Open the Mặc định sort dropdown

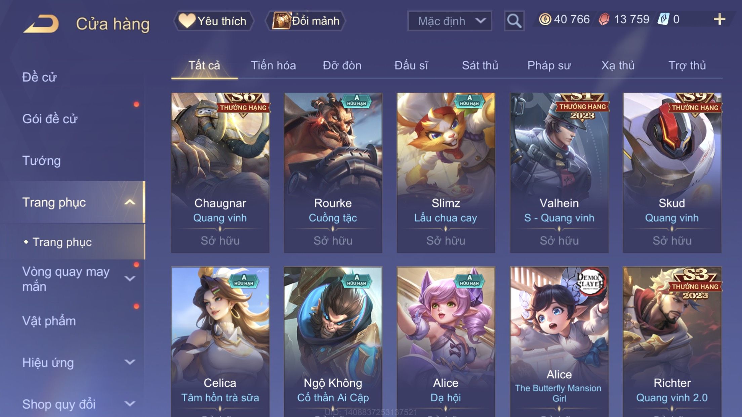point(450,21)
